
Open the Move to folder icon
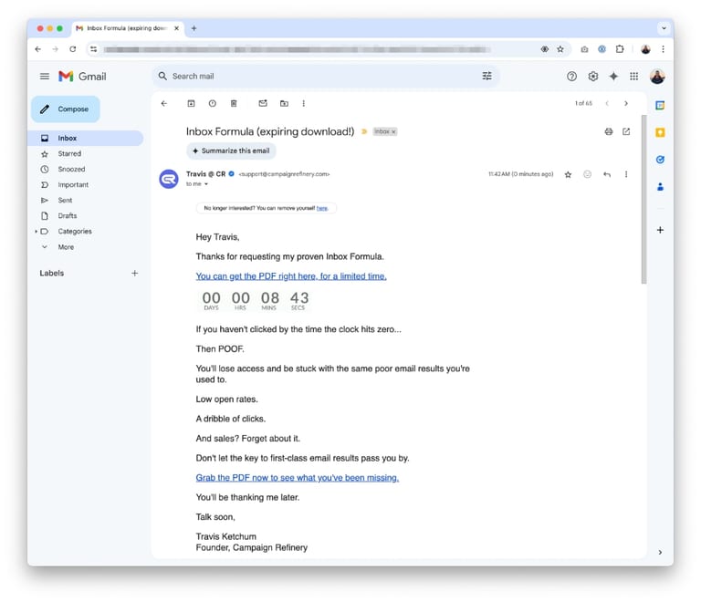click(x=284, y=104)
